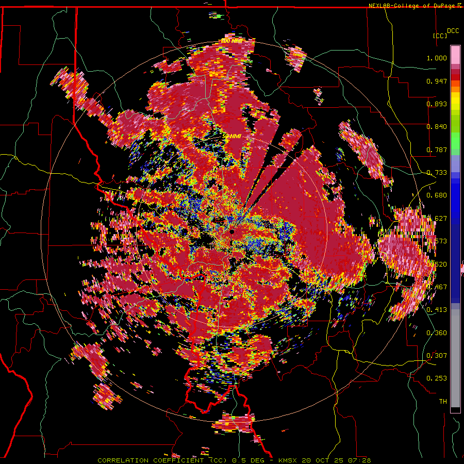Click the 0.893 scale value
Viewport: 464px width, 464px height.
click(437, 104)
